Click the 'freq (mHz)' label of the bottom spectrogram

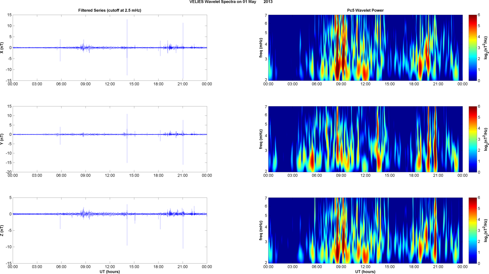261,231
